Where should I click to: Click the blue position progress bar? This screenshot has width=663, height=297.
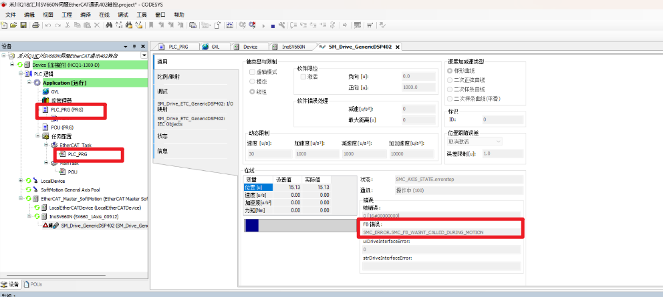(252, 226)
